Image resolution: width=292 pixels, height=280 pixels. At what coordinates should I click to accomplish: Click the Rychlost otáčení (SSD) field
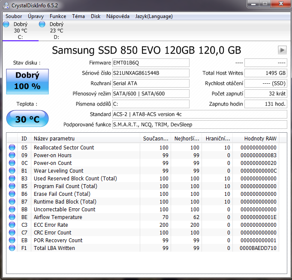pos(266,83)
